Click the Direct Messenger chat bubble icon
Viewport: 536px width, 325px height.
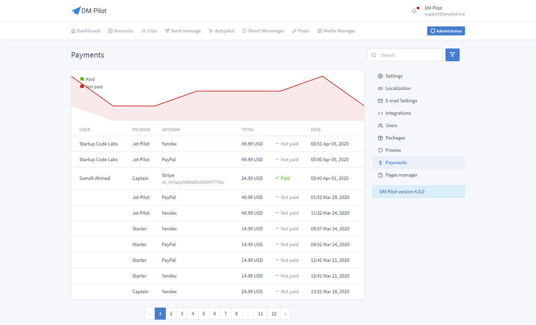coord(244,31)
